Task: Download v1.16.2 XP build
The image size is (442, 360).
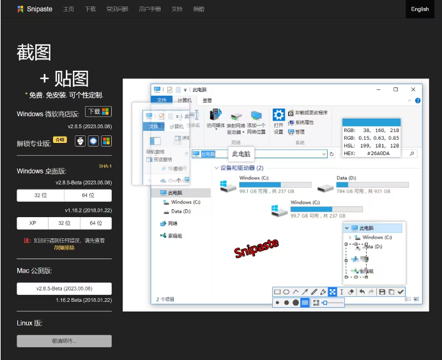Action: pyautogui.click(x=33, y=223)
